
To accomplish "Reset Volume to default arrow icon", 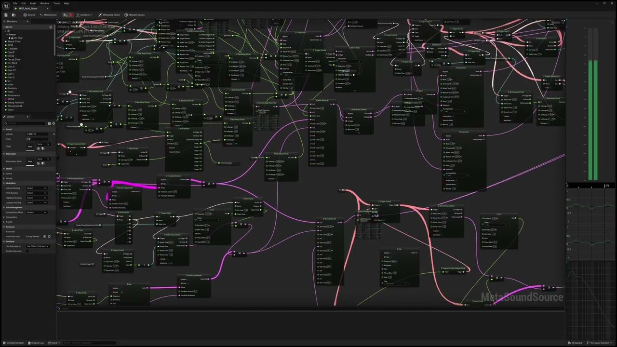I will coord(54,134).
